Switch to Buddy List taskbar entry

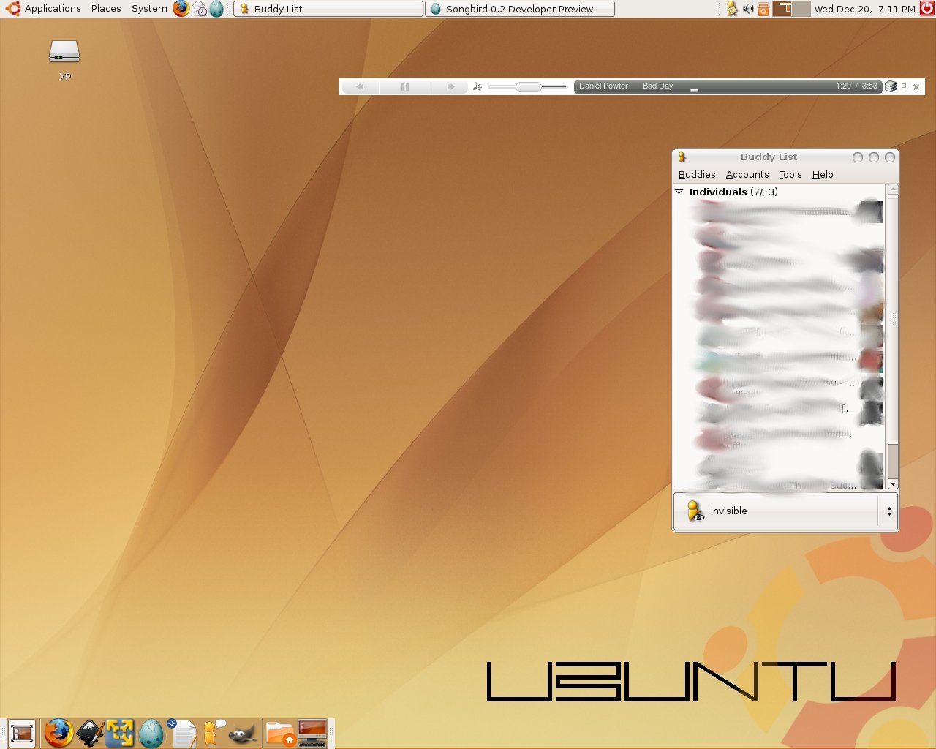328,9
